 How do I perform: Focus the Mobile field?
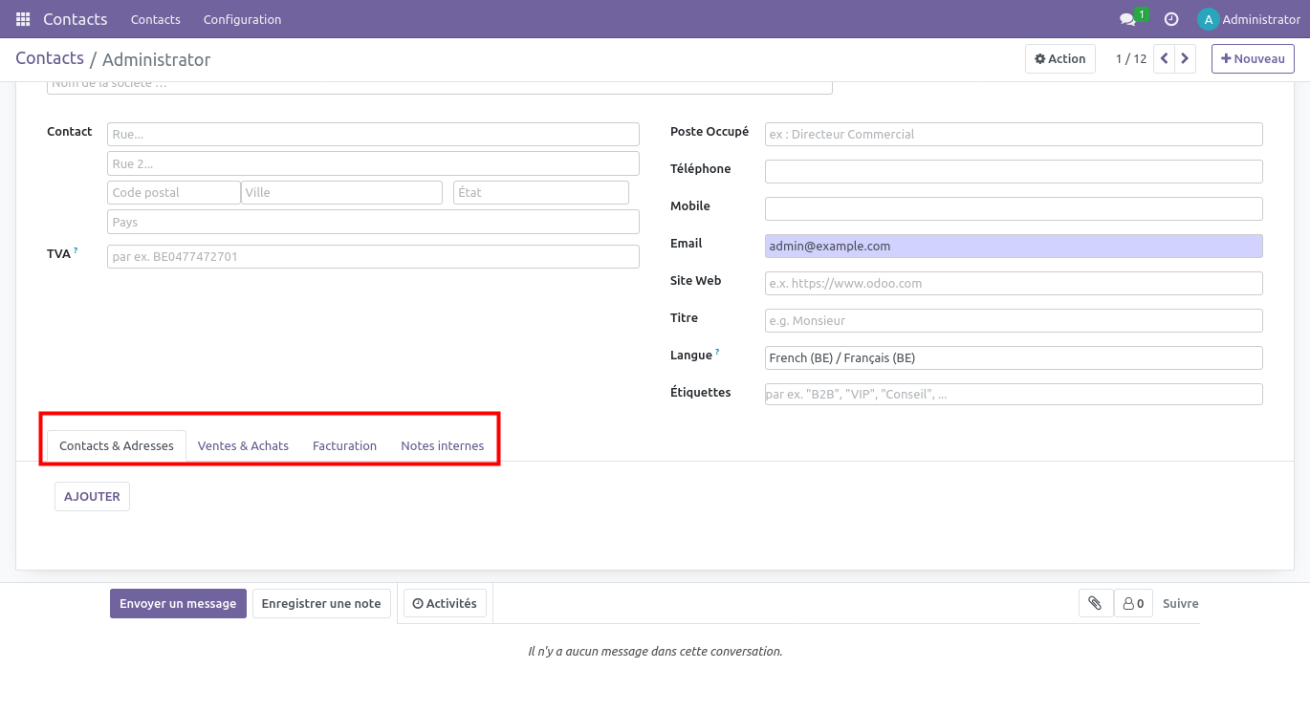(x=1014, y=208)
